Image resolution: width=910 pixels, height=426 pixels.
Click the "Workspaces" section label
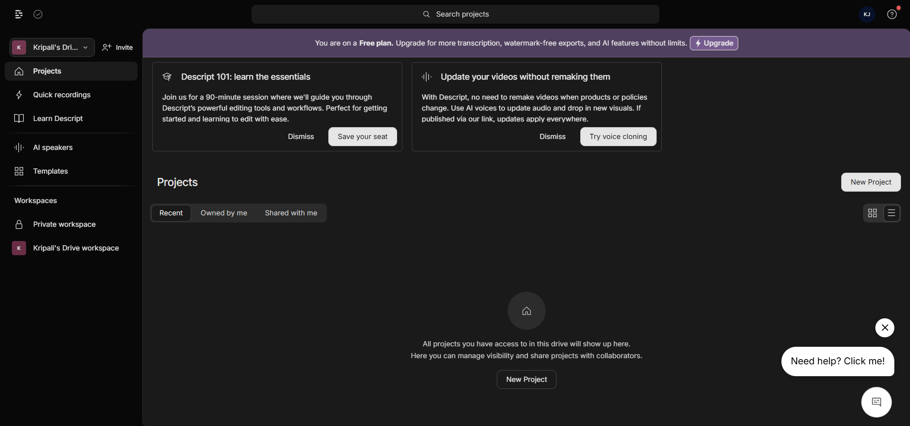(x=36, y=201)
